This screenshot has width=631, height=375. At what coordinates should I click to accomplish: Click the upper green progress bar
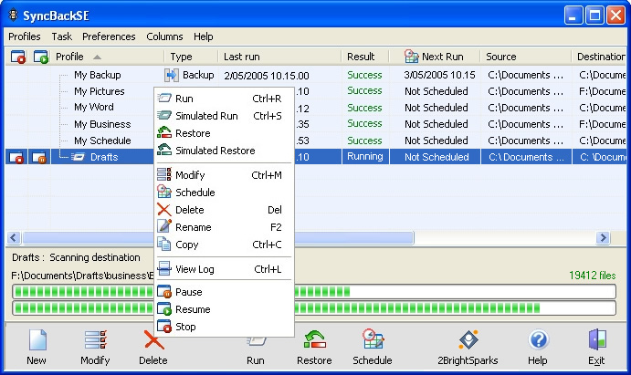click(x=314, y=291)
